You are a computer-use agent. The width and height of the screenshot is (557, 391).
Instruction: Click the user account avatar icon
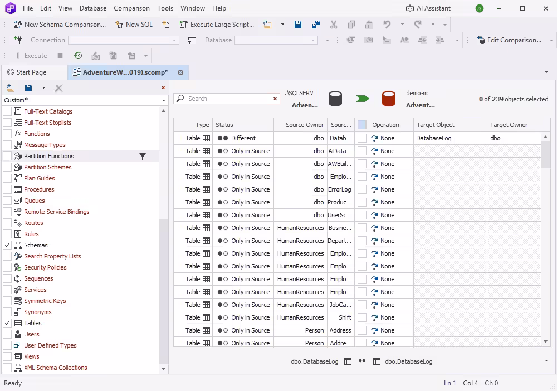480,8
